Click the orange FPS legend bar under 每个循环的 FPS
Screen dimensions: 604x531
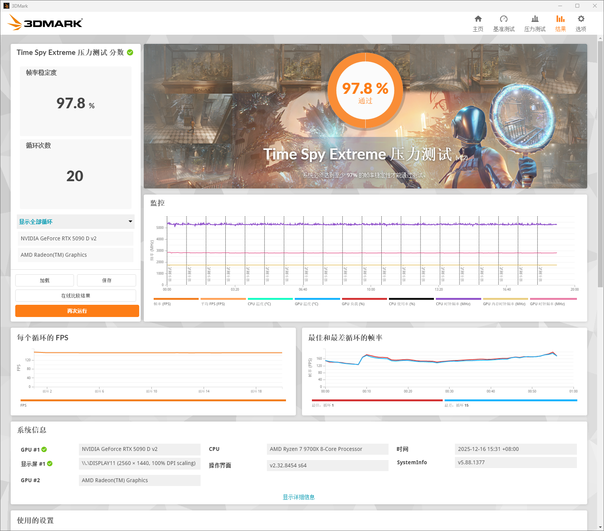pos(153,400)
